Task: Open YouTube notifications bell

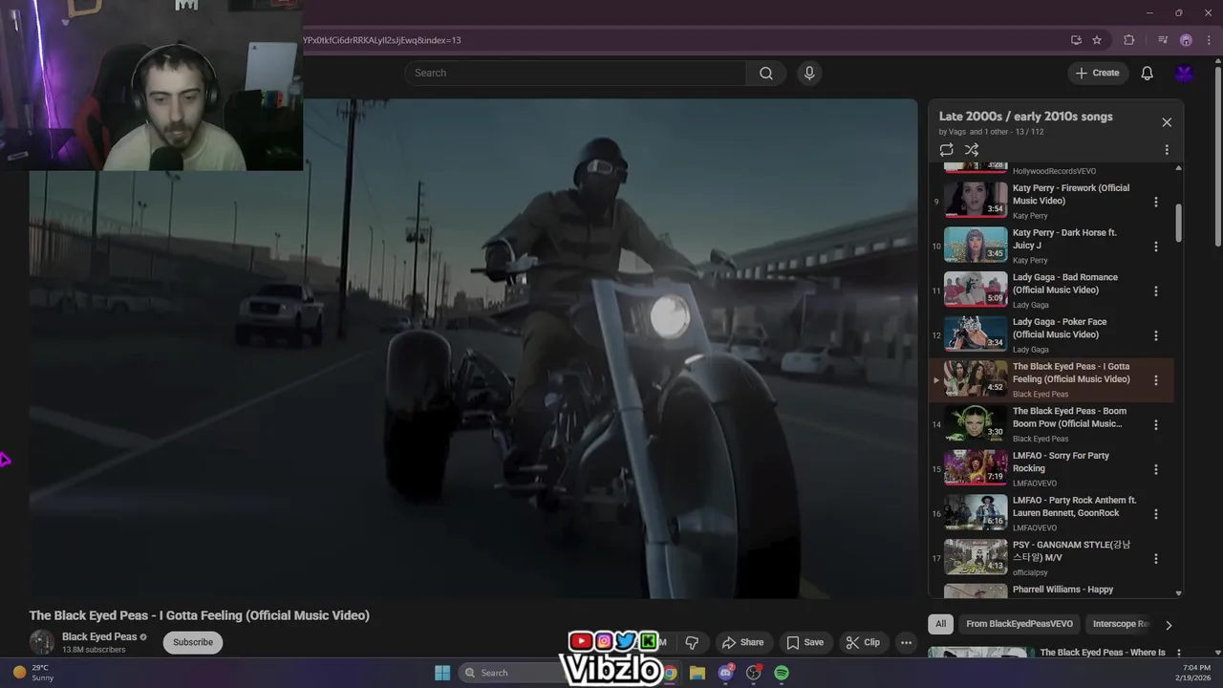Action: [1147, 74]
